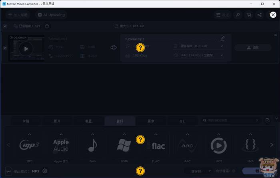Viewport: 280px width, 178px height.
Task: Click the add files plus button
Action: (18, 15)
